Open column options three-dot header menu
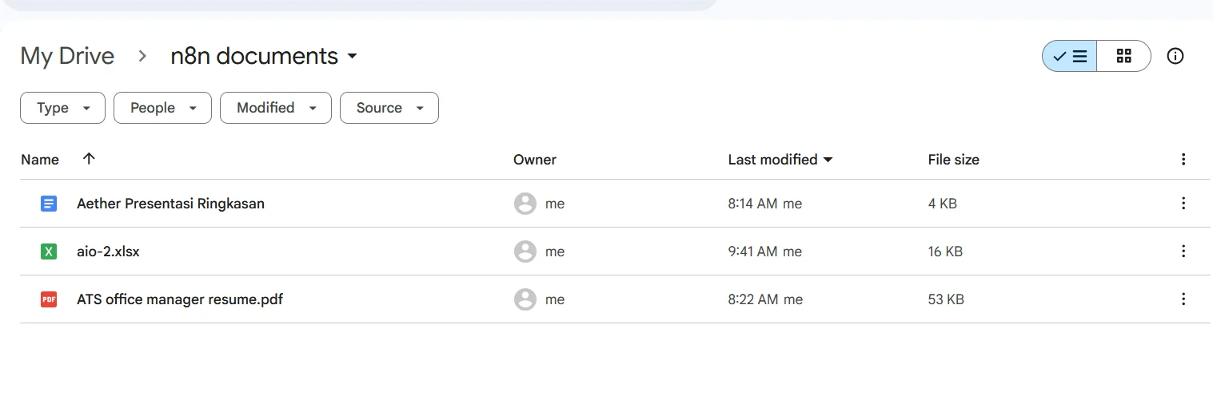The height and width of the screenshot is (404, 1213). pos(1183,160)
